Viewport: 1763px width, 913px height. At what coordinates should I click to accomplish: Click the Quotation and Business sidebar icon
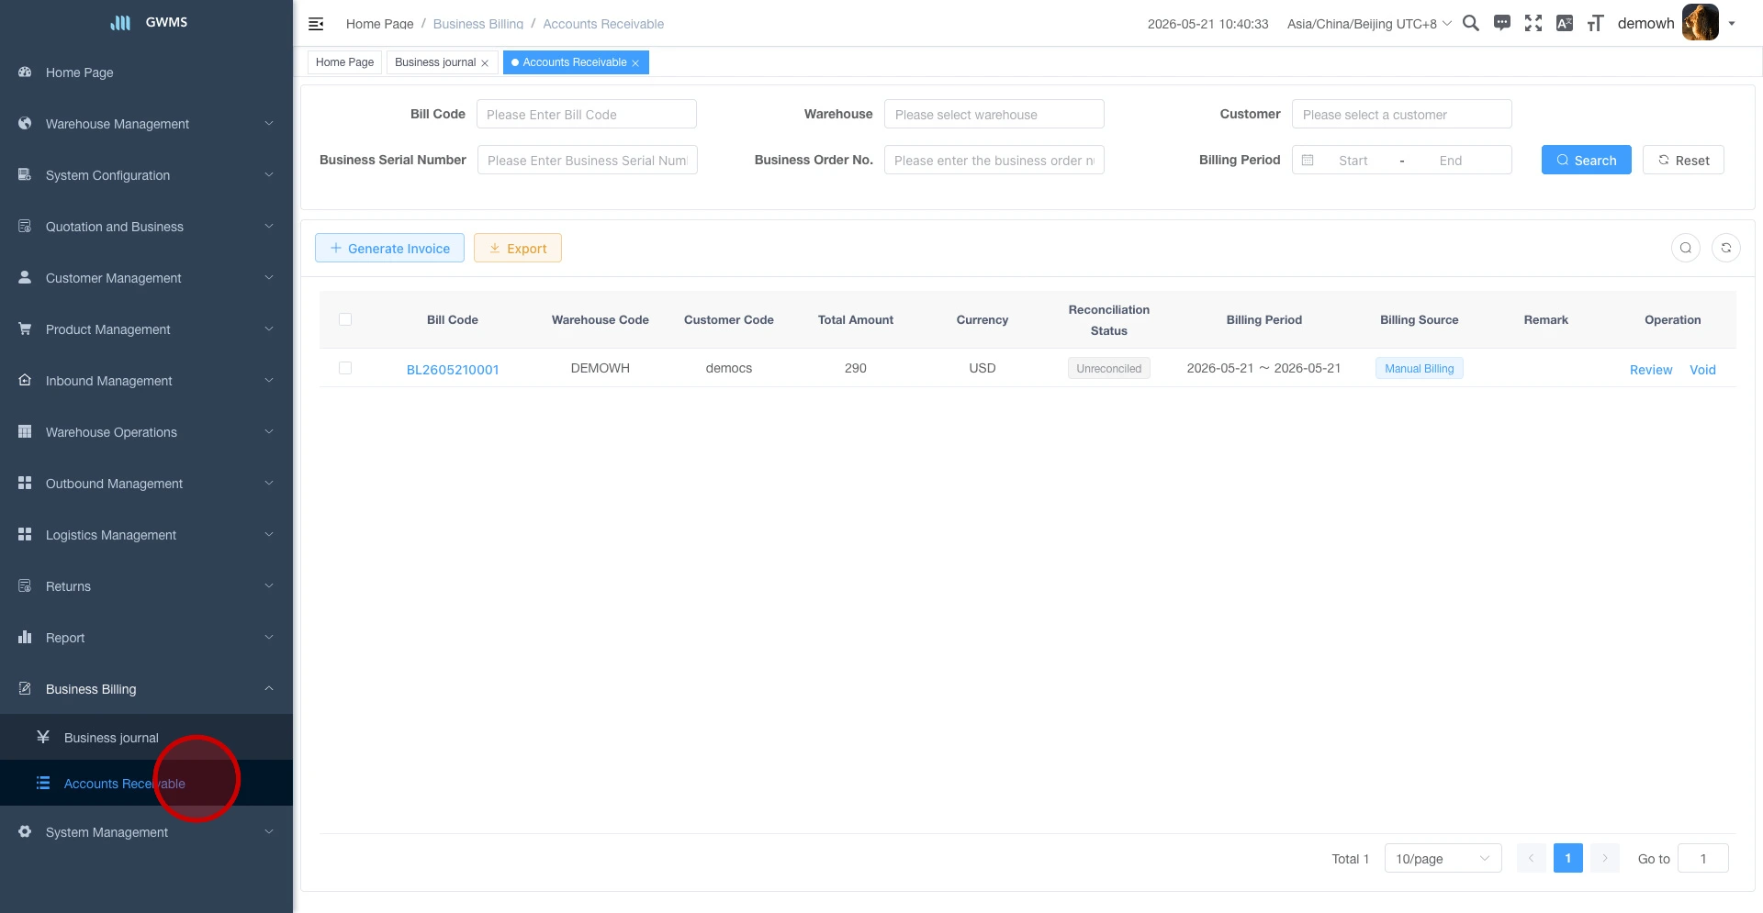pyautogui.click(x=25, y=226)
